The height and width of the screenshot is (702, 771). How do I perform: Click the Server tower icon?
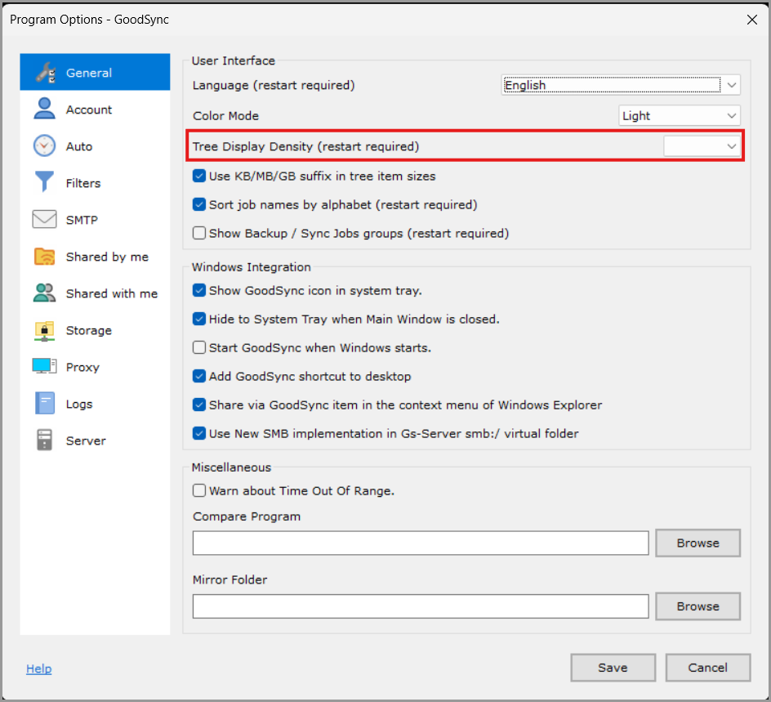[x=44, y=440]
